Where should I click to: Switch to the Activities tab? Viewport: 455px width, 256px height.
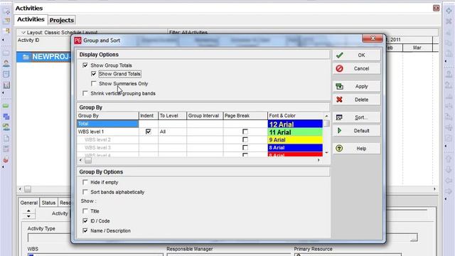pyautogui.click(x=31, y=19)
